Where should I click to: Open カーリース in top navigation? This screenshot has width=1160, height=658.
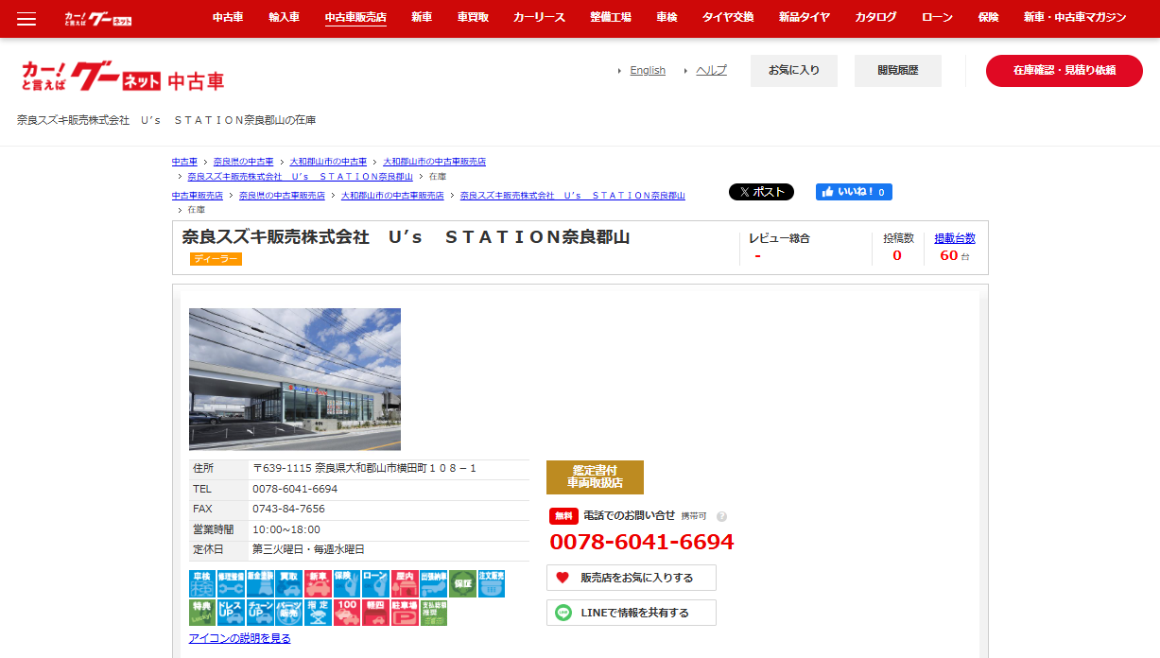click(x=539, y=17)
